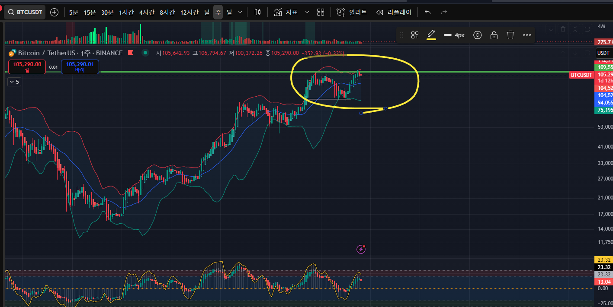Click the blue 바이 buy button
Screen dimensions: 613x307
(80, 66)
